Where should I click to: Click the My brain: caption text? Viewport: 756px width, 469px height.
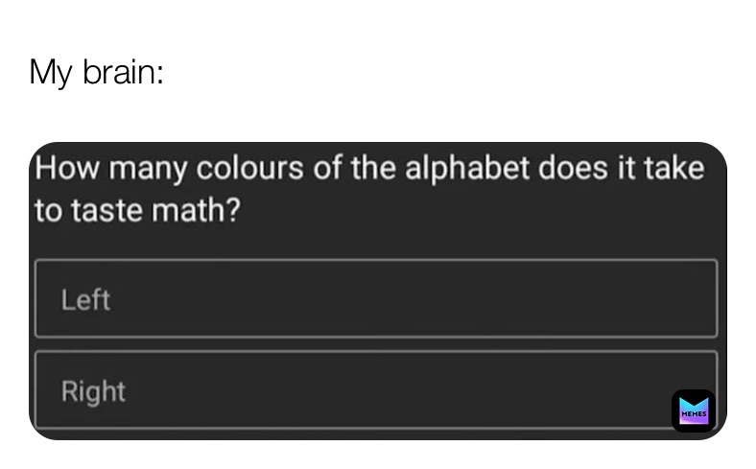click(96, 72)
